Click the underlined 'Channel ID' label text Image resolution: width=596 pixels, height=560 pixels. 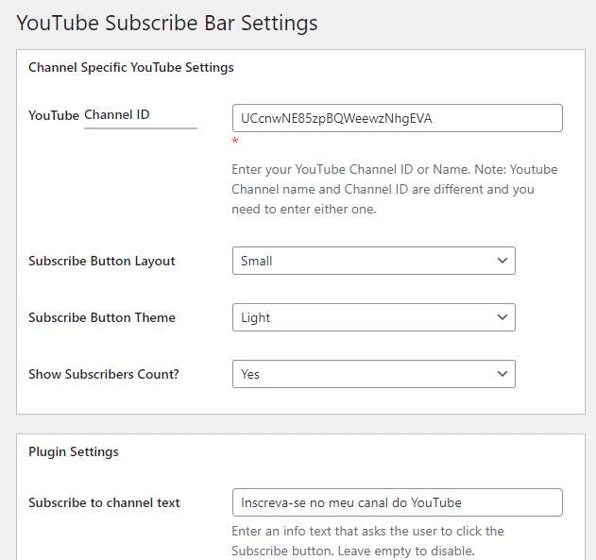pyautogui.click(x=117, y=115)
